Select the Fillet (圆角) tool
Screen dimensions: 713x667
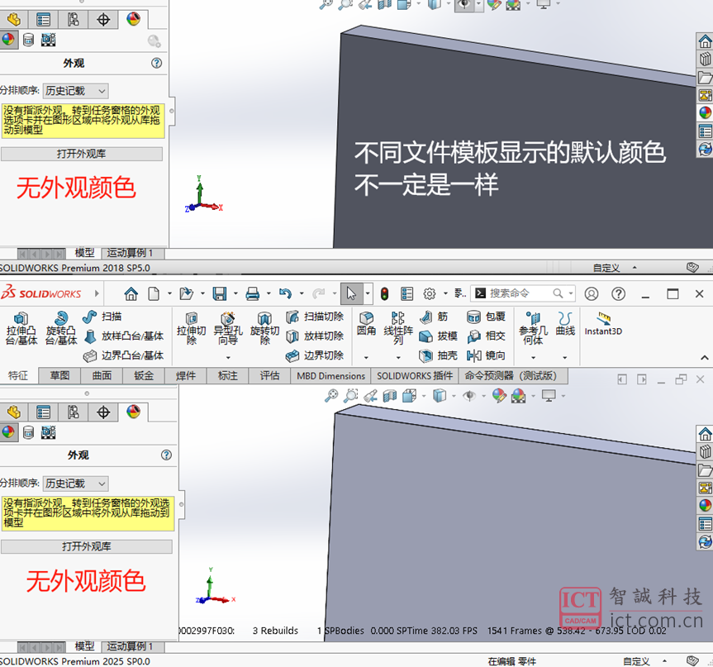(x=366, y=323)
